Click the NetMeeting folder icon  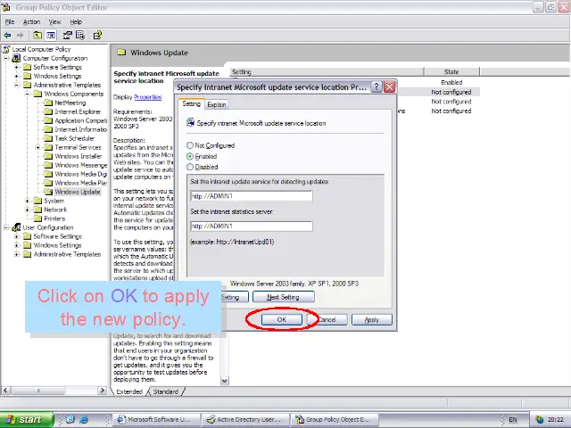pyautogui.click(x=48, y=103)
